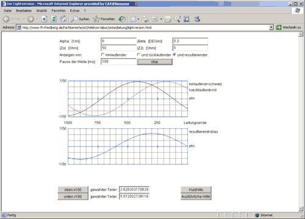This screenshot has width=305, height=219.
Task: Expand the address bar dropdown arrow
Action: tap(271, 27)
